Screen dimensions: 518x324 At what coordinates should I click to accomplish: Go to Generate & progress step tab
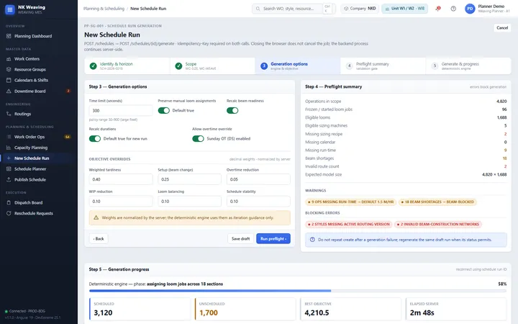pos(468,66)
